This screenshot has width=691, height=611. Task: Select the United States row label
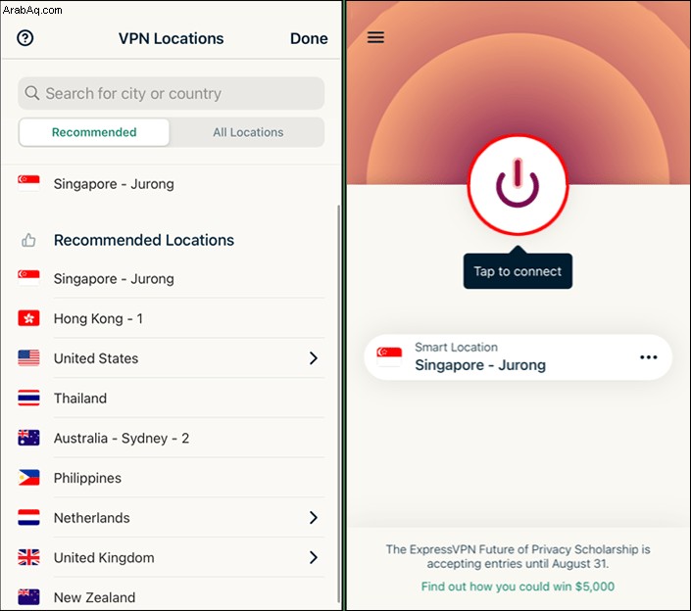(x=96, y=358)
